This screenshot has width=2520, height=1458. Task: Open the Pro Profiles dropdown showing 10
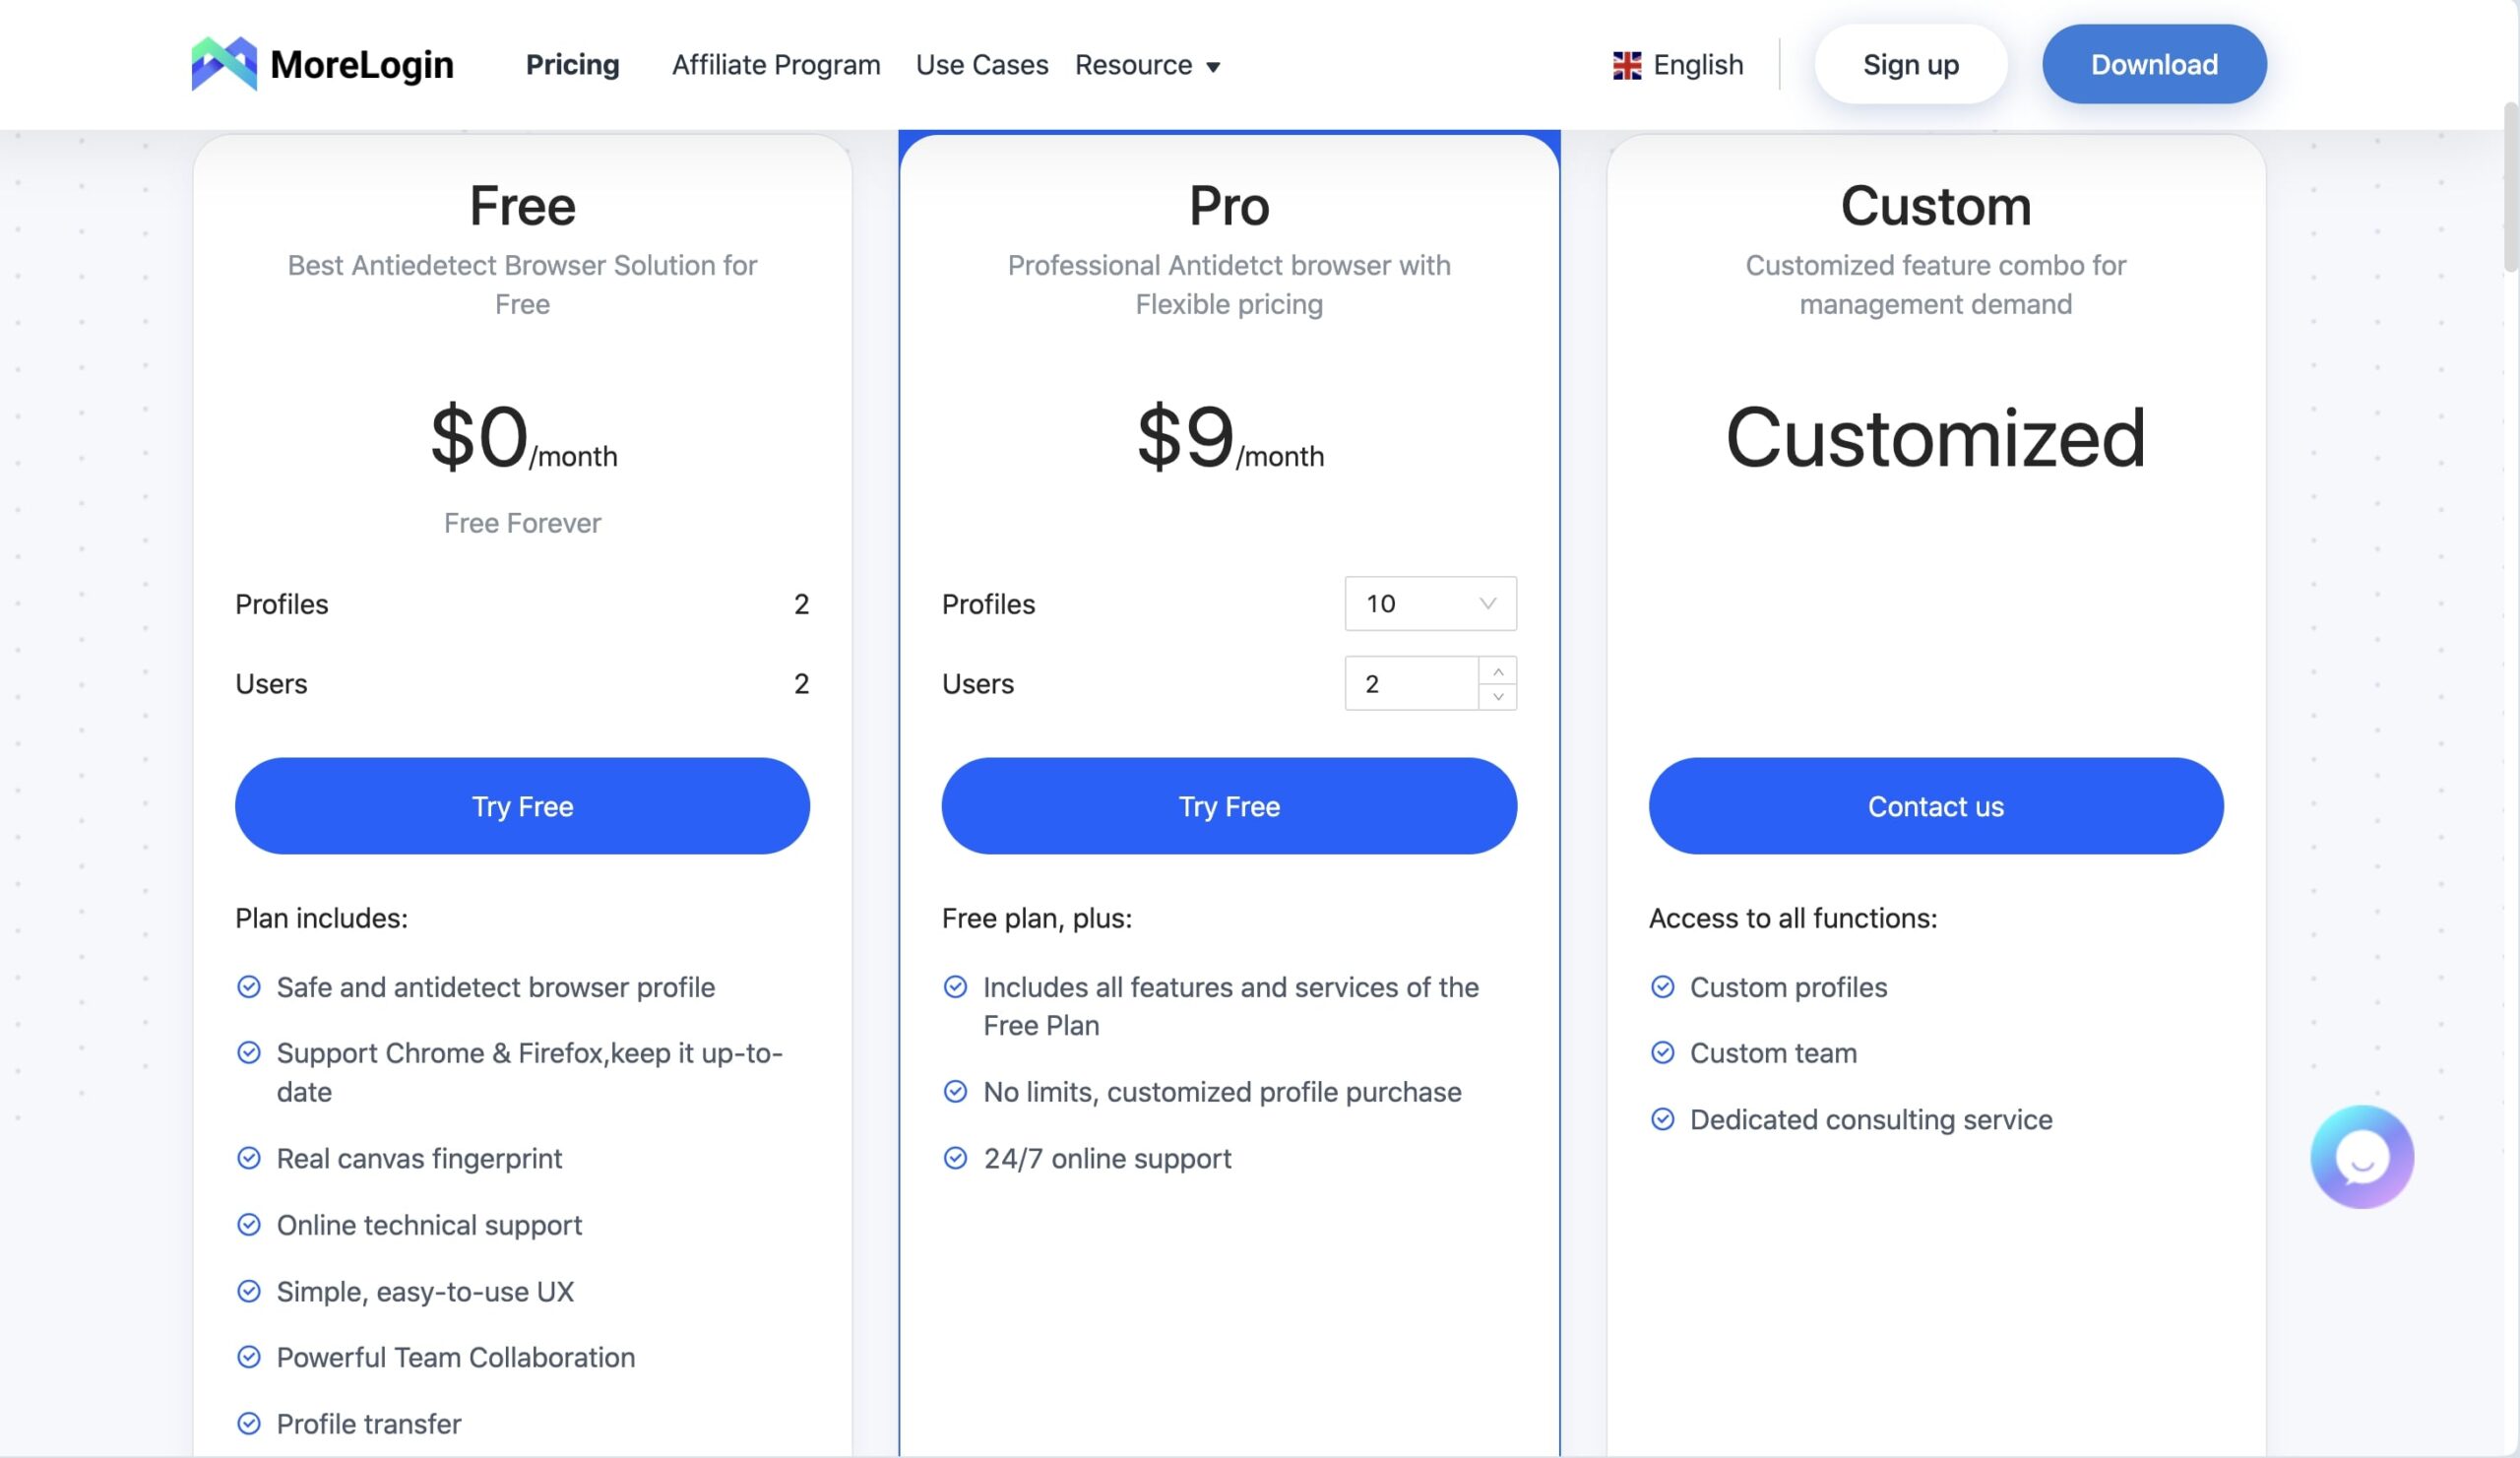(1431, 603)
